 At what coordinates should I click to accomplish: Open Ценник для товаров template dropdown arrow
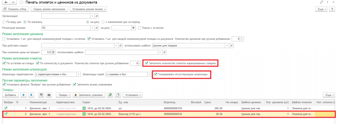(227, 46)
